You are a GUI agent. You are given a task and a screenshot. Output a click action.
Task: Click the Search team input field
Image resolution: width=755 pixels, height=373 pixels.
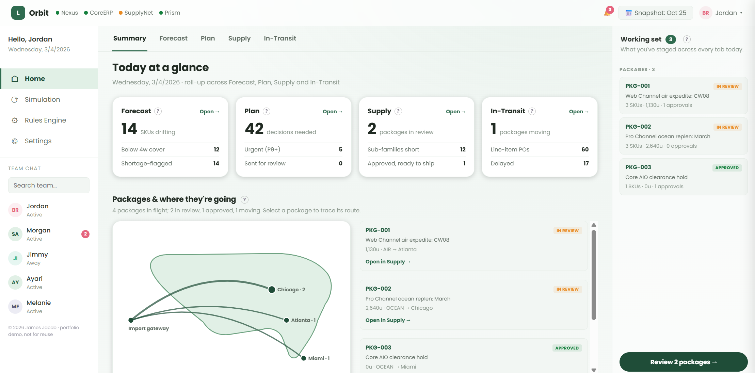pos(49,185)
